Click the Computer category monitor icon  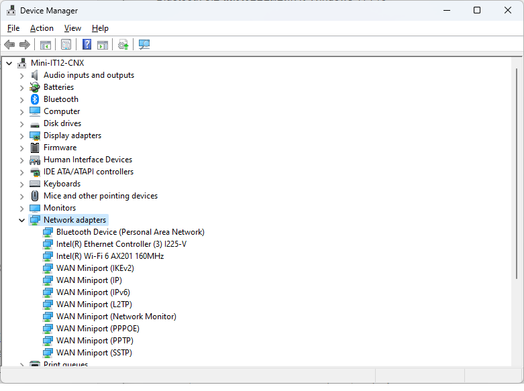pos(35,111)
